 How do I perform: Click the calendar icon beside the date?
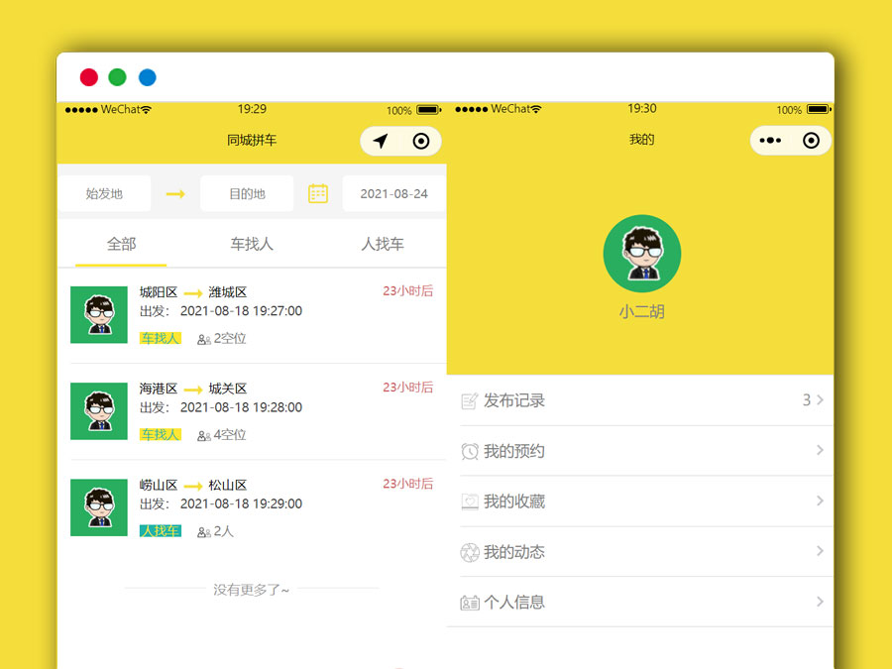(318, 193)
